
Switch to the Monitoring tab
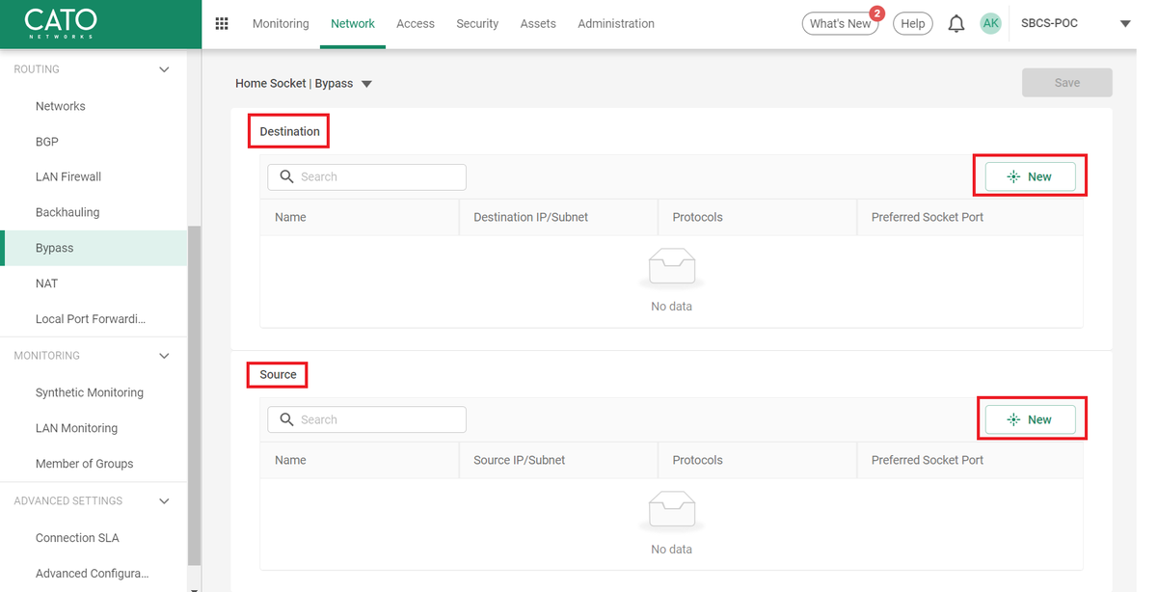tap(281, 23)
